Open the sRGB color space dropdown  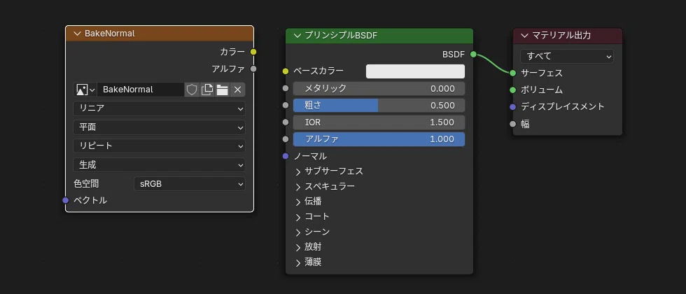coord(190,184)
